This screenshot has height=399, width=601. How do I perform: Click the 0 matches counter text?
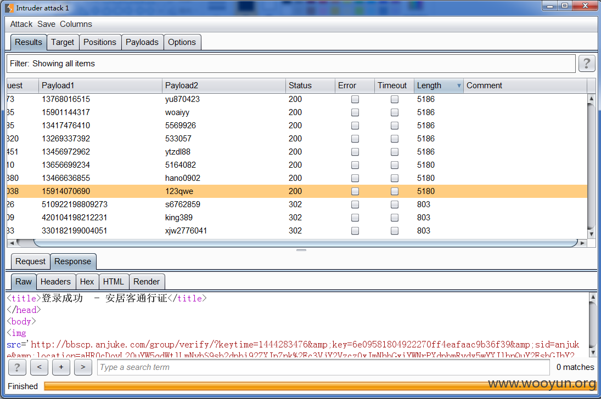coord(575,367)
